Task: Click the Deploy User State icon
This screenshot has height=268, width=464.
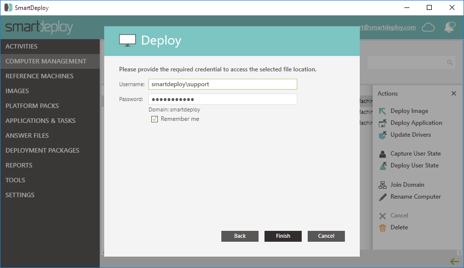Action: point(383,166)
